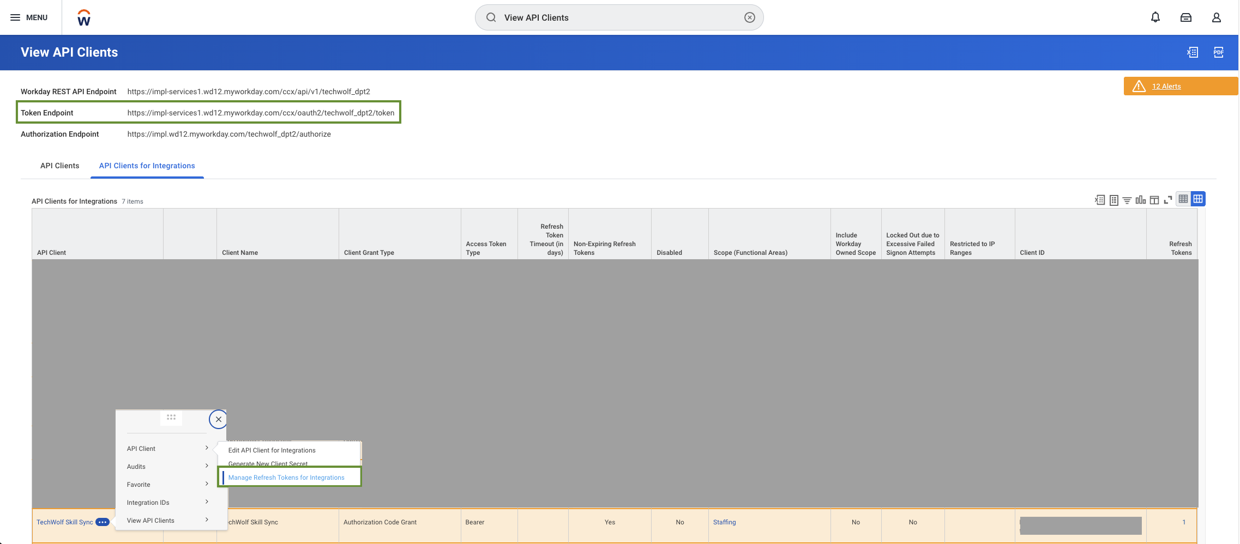Export View API Clients page to PDF
The height and width of the screenshot is (544, 1240).
point(1219,52)
